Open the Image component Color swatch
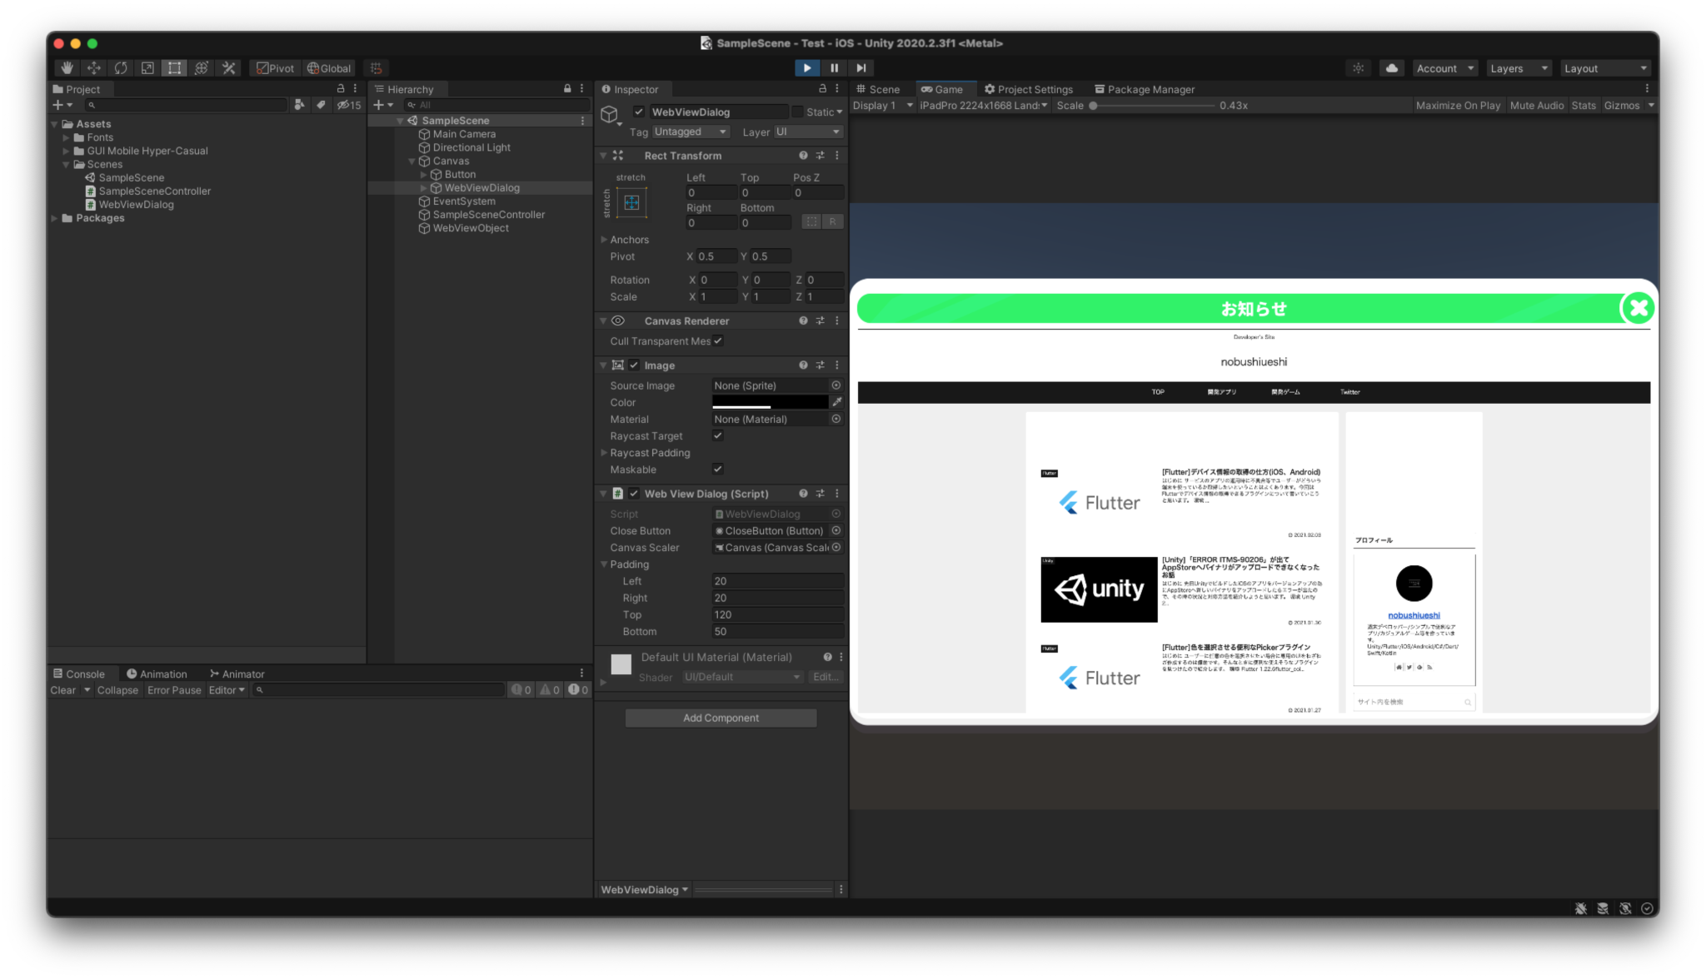 pos(771,402)
